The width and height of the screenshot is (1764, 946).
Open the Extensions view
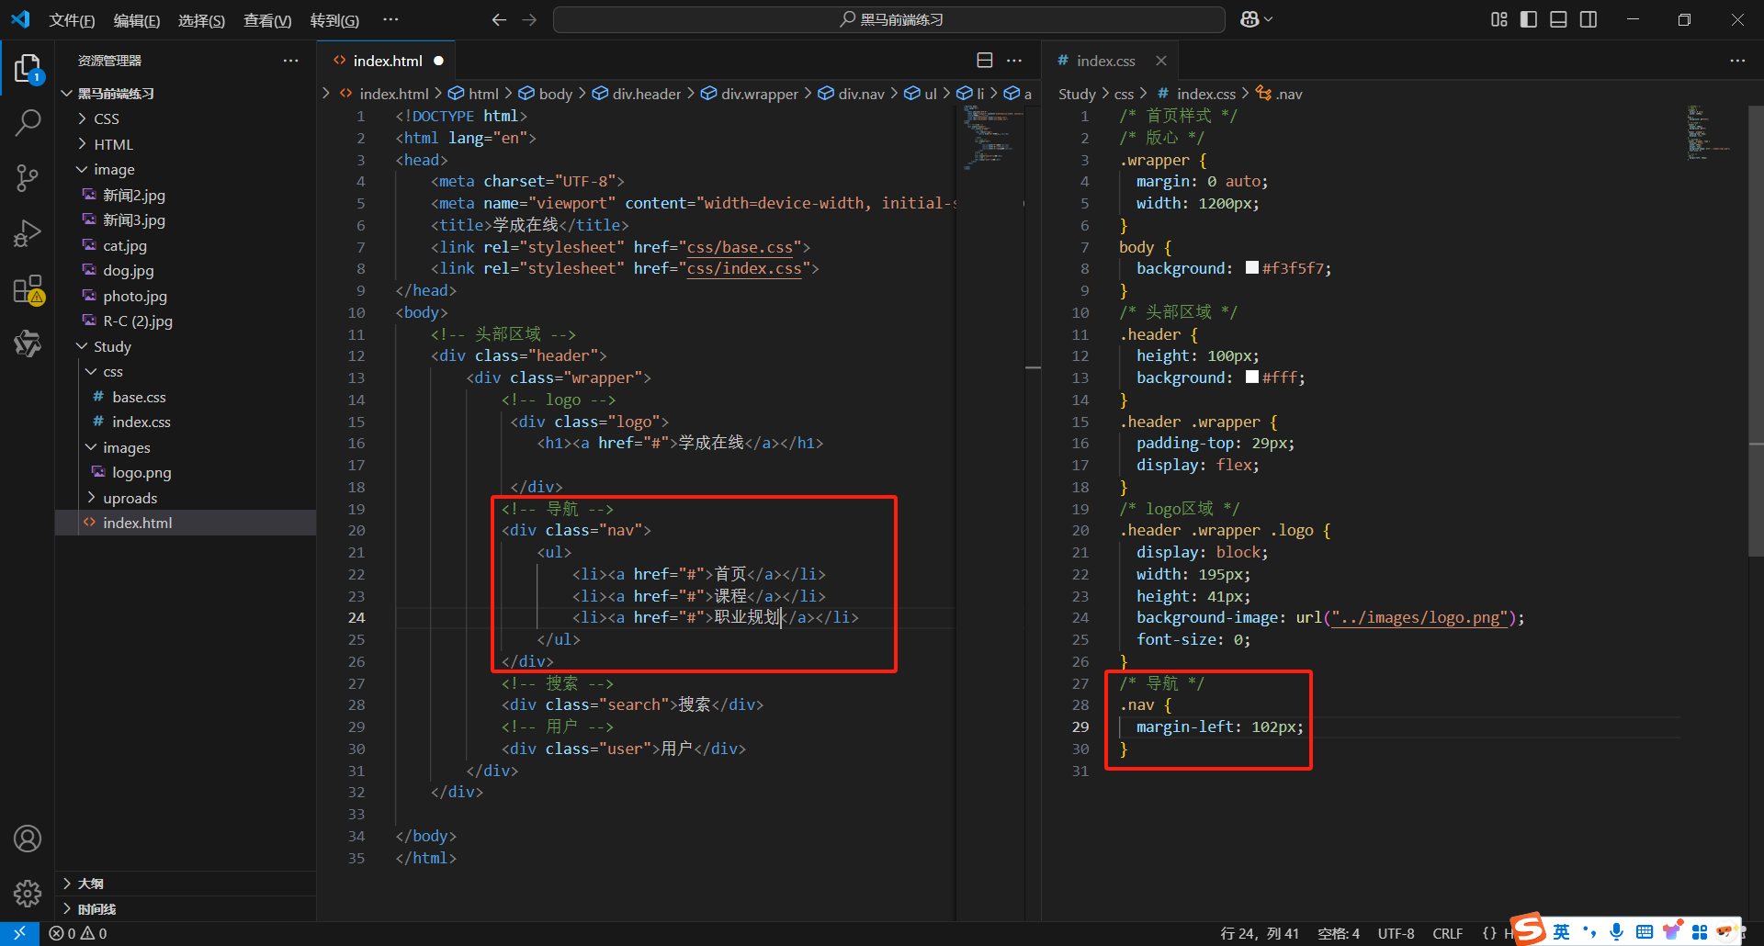[x=28, y=289]
